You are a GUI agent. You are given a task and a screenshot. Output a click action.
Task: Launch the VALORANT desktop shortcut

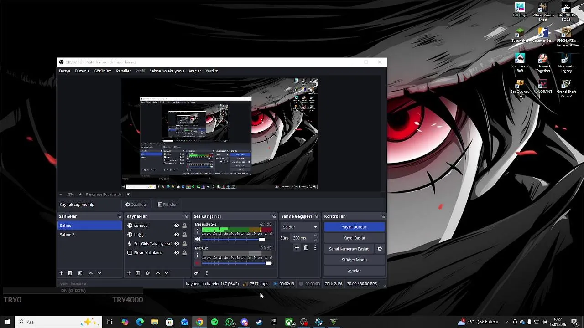click(543, 87)
